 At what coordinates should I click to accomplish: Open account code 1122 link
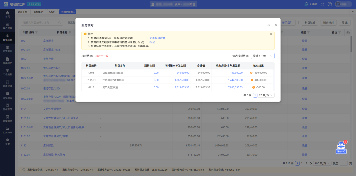click(x=24, y=145)
